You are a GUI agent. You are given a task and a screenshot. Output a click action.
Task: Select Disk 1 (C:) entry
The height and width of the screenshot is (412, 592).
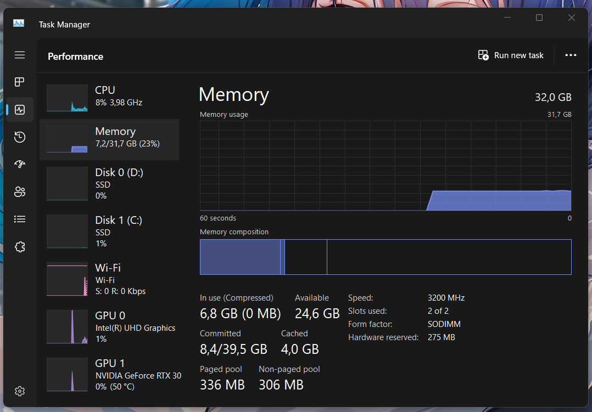point(109,232)
